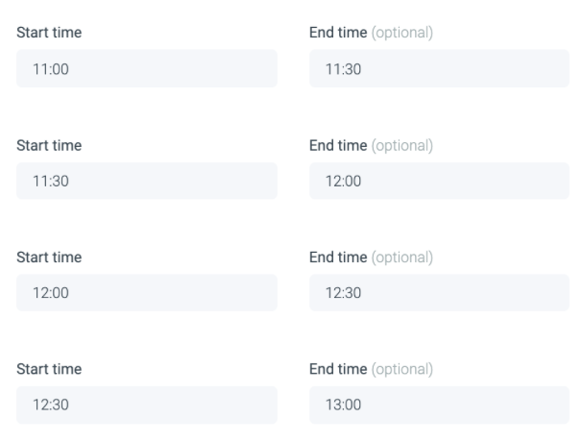The width and height of the screenshot is (582, 442).
Task: Click the Start time field showing 11:00
Action: click(x=146, y=69)
